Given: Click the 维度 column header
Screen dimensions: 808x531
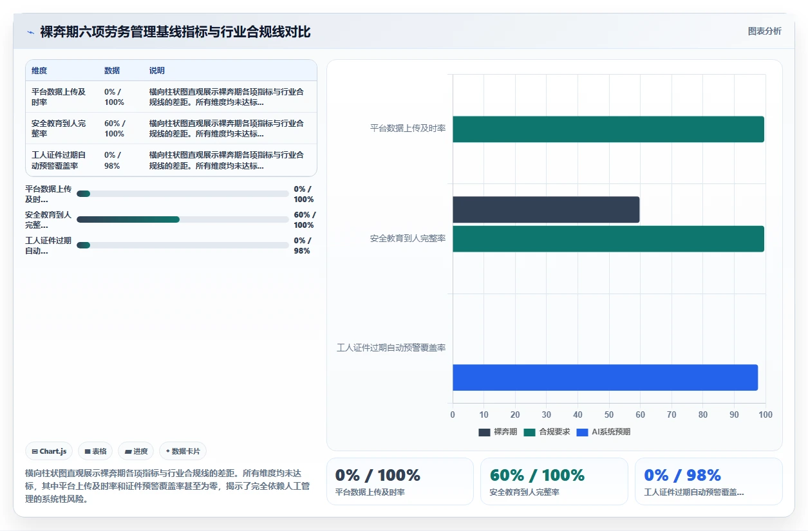Looking at the screenshot, I should pyautogui.click(x=39, y=71).
